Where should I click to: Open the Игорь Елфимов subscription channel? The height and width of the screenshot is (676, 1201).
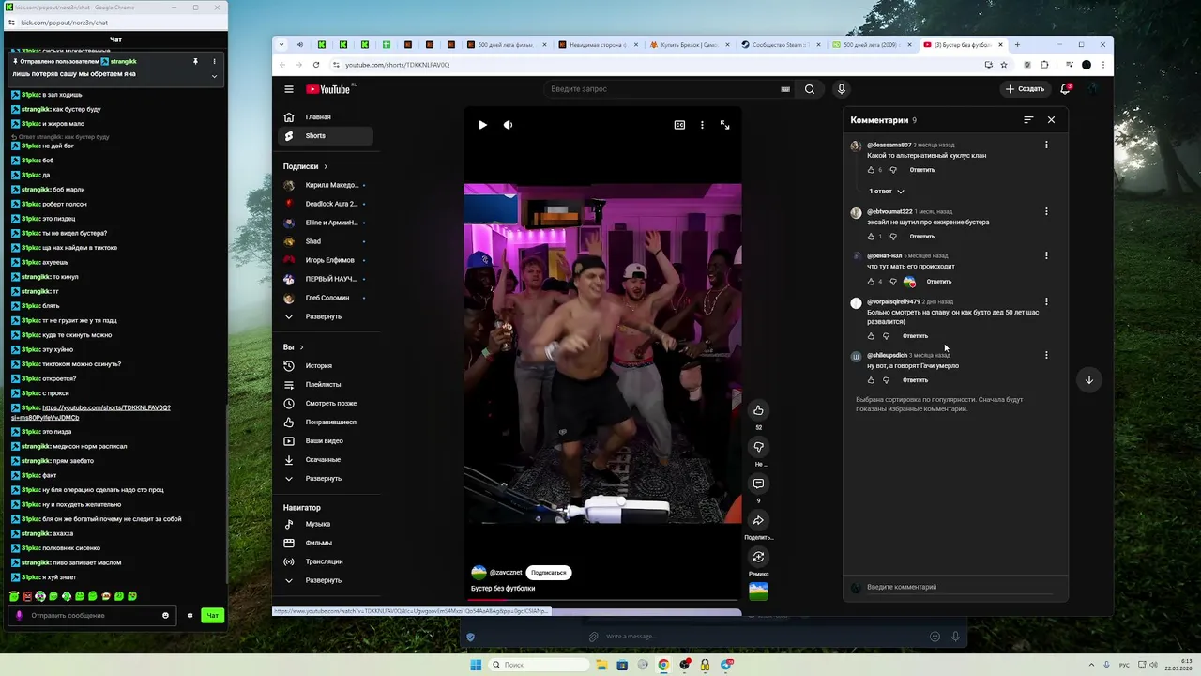point(327,260)
